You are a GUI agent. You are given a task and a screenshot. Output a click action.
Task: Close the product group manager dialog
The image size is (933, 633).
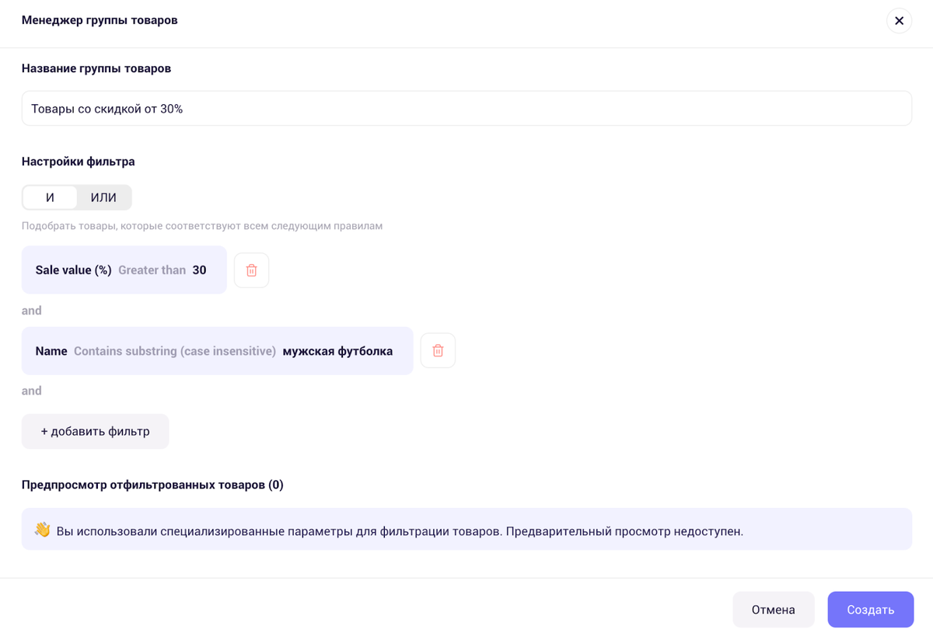point(899,21)
